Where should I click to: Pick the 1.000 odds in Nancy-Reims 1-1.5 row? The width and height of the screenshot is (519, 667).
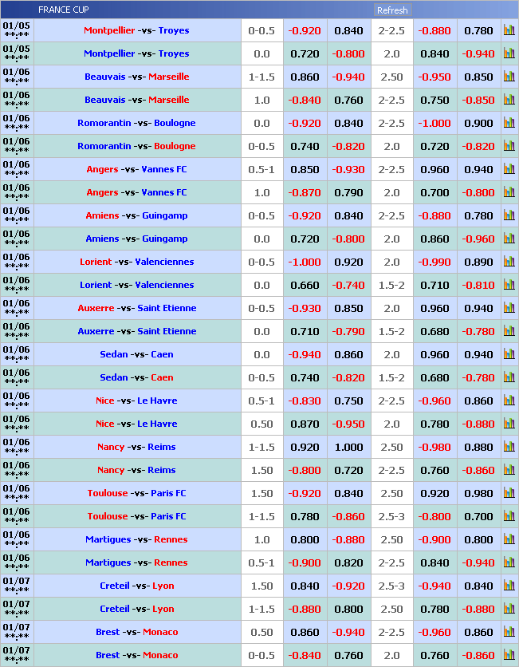click(x=348, y=447)
